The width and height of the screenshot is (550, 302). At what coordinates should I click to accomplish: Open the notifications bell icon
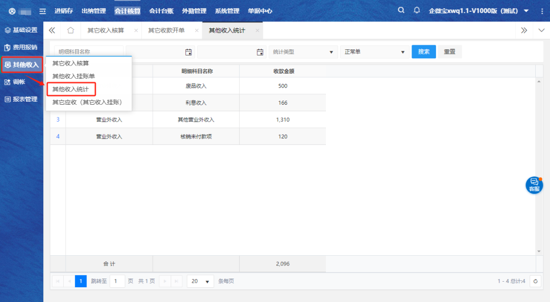tap(417, 11)
